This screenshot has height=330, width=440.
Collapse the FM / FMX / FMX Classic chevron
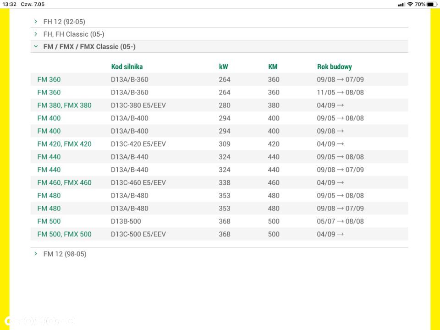[x=36, y=46]
